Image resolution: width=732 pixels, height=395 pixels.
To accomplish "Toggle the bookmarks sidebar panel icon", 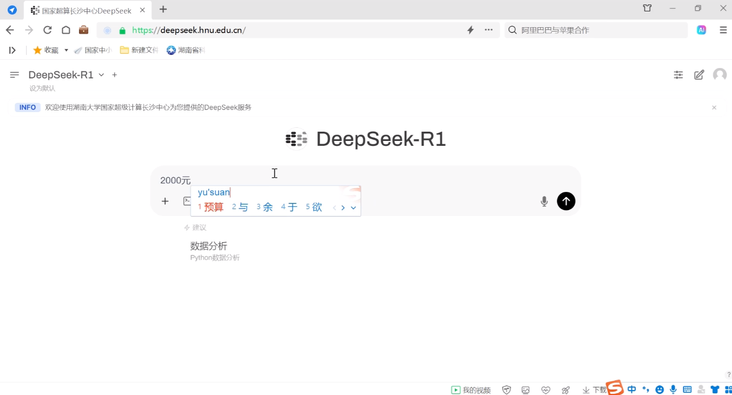I will coord(12,50).
